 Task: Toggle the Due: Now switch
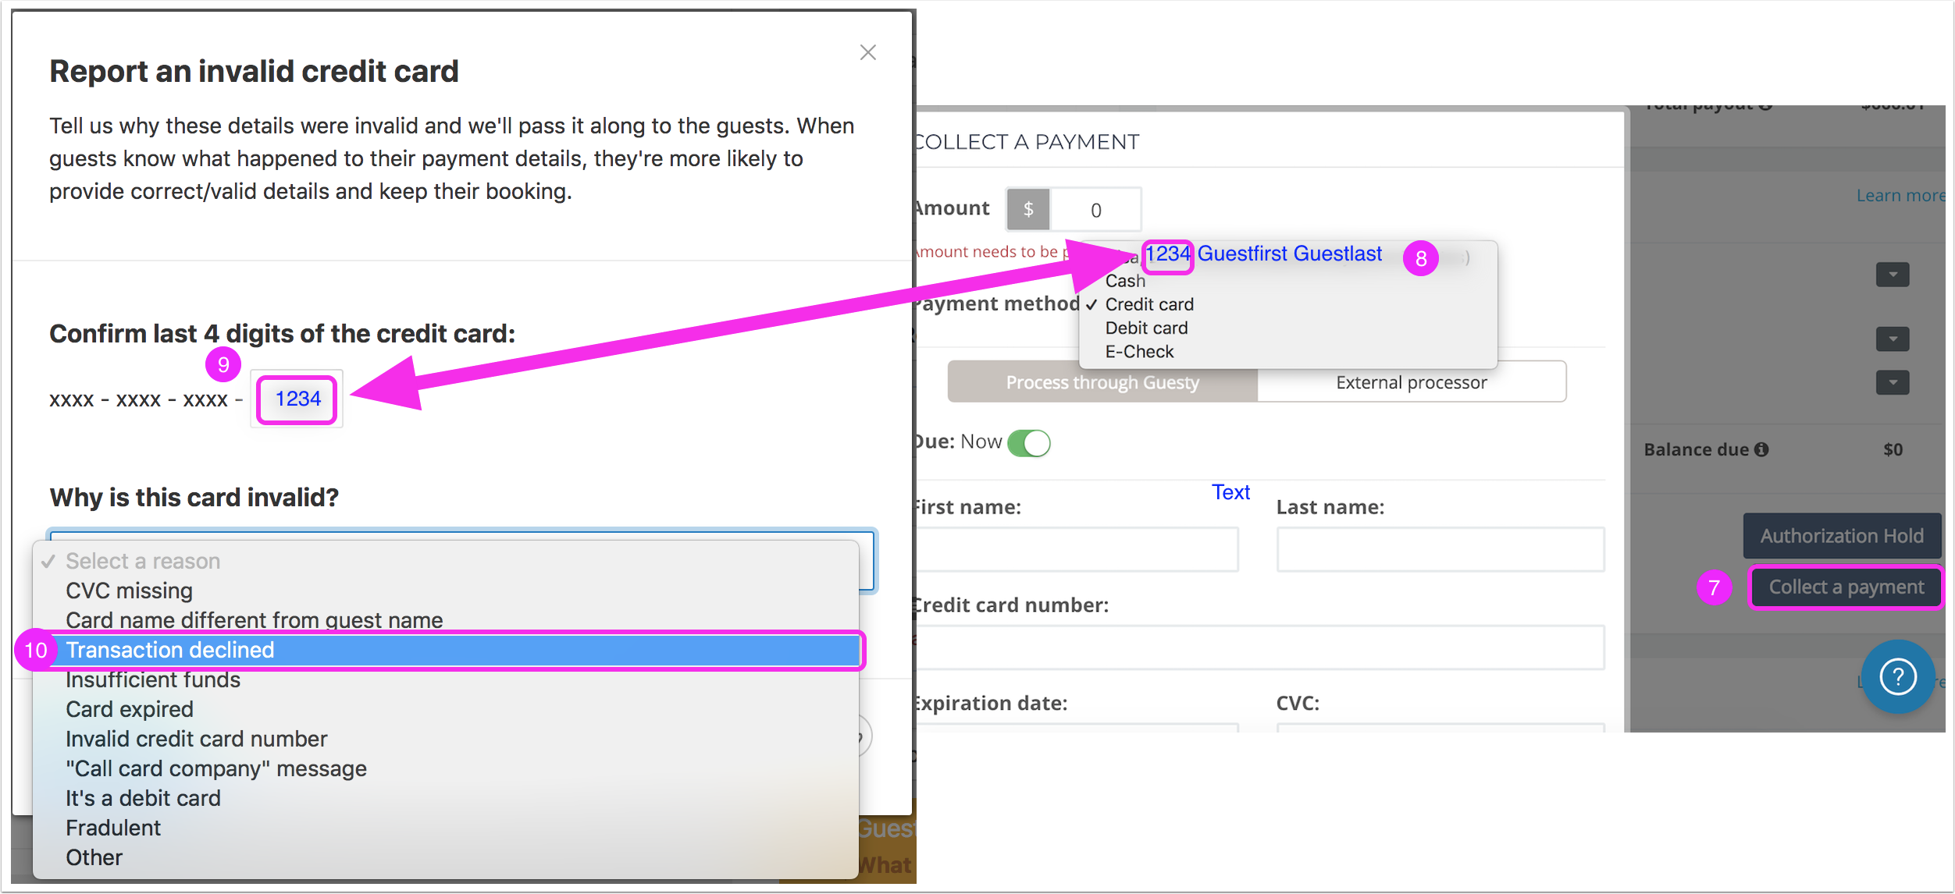1028,443
